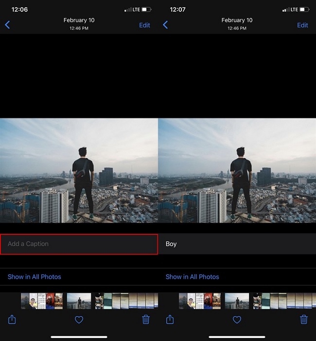This screenshot has width=316, height=341.
Task: Open Edit in the 12:07 screen
Action: click(x=302, y=25)
